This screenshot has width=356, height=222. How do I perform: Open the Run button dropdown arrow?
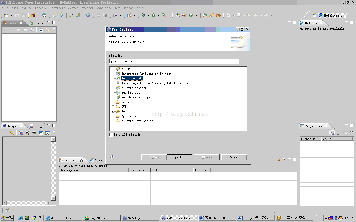click(x=159, y=16)
